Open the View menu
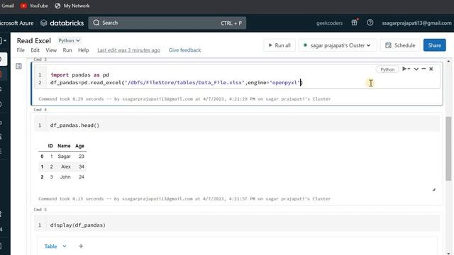The height and width of the screenshot is (255, 454). [x=51, y=50]
